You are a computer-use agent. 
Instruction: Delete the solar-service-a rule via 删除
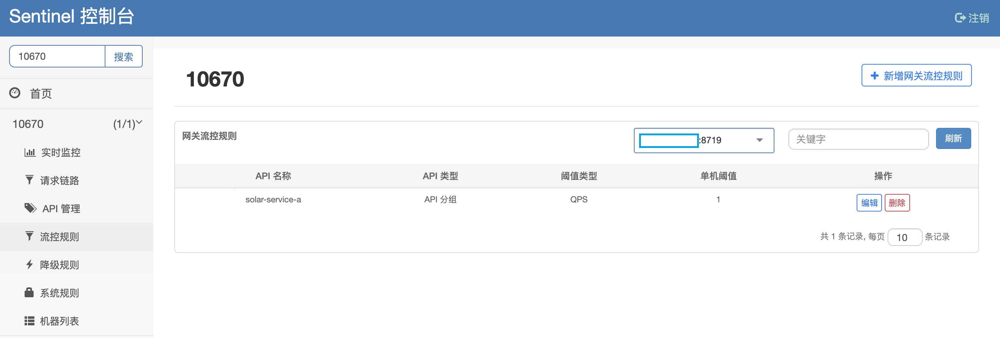pos(897,203)
